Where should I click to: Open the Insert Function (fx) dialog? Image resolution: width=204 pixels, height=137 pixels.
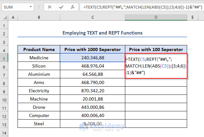[x=72, y=7]
